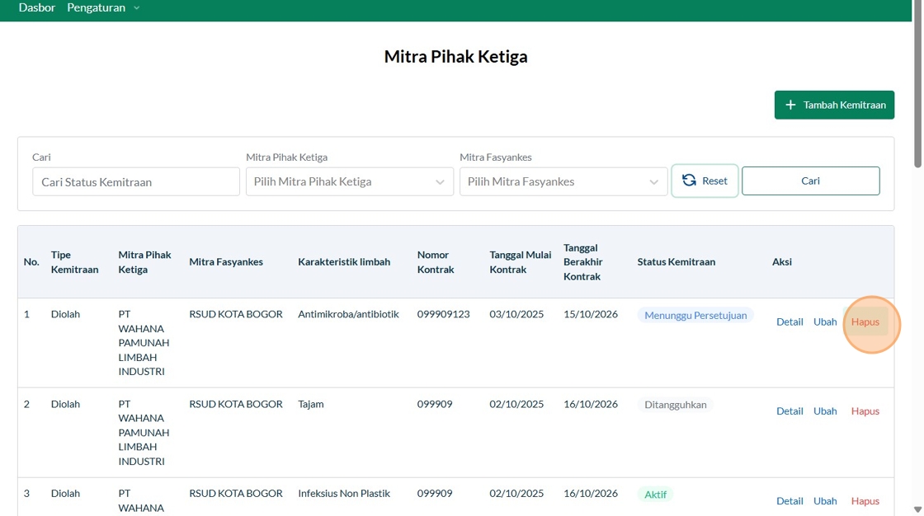924x516 pixels.
Task: Click the Tambah Kemitraan button
Action: pos(834,105)
